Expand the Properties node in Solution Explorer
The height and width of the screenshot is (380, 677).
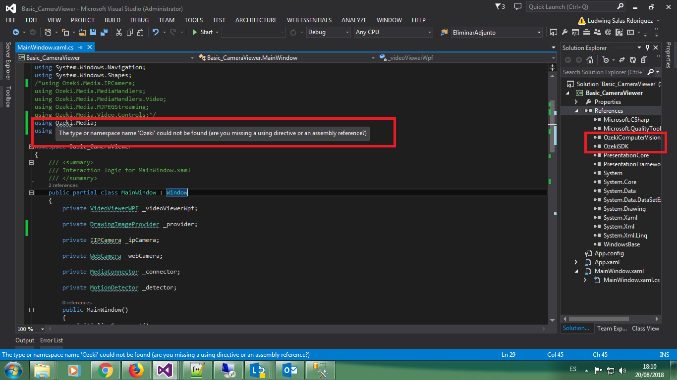click(x=576, y=102)
